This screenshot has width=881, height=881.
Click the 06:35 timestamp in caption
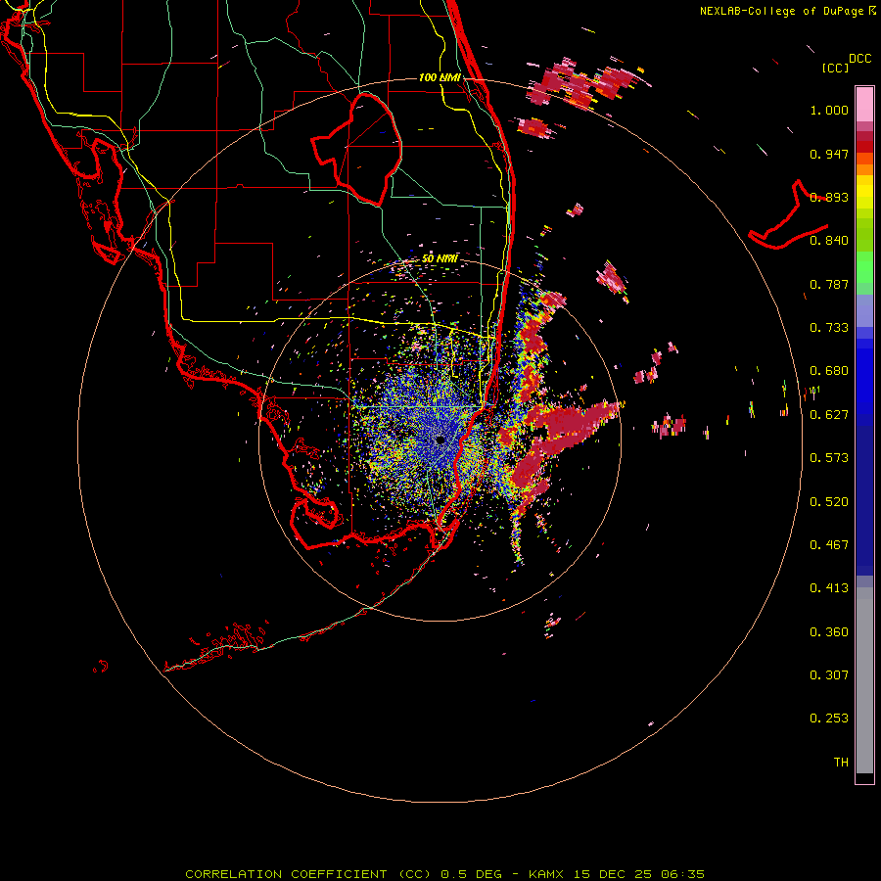pos(683,874)
